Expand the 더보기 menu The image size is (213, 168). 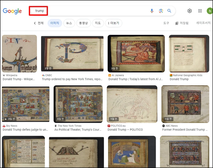[x=114, y=23]
